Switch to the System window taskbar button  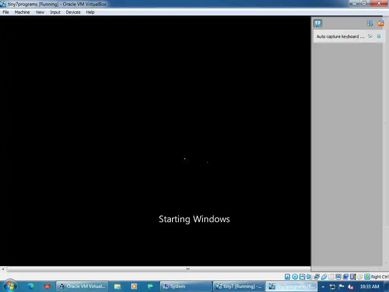click(185, 286)
